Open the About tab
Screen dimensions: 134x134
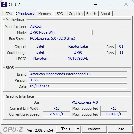coord(105,14)
